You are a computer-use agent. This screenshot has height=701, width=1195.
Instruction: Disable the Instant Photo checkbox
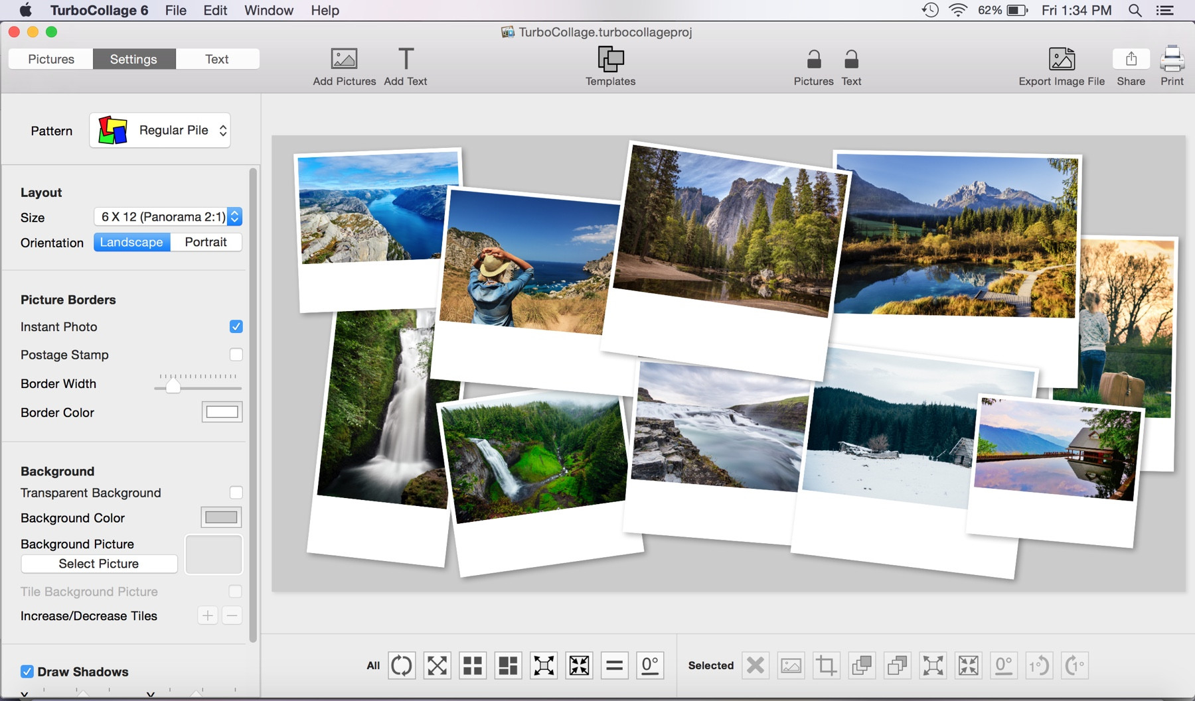coord(236,326)
